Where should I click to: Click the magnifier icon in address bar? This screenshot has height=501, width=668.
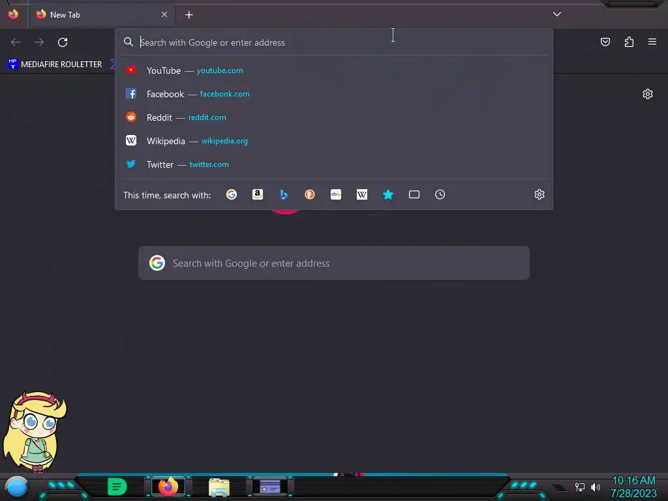coord(129,42)
